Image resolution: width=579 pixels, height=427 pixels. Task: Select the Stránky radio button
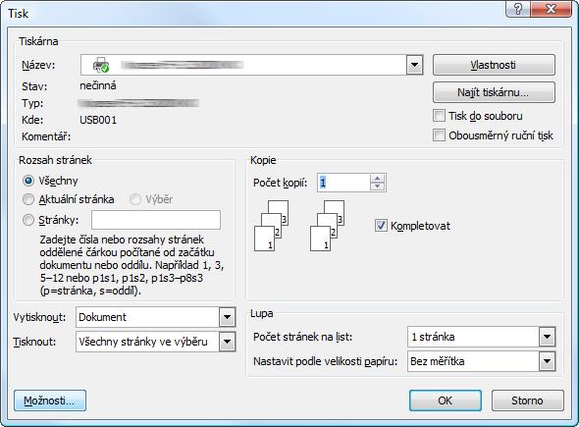[28, 220]
